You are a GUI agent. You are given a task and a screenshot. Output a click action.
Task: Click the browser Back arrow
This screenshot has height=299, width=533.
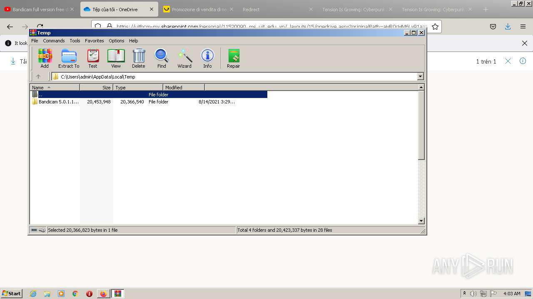10,27
